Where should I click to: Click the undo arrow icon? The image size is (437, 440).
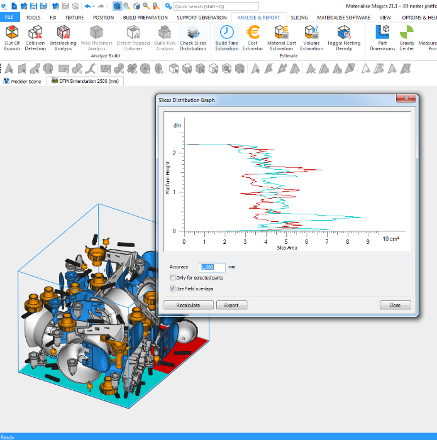click(x=87, y=6)
